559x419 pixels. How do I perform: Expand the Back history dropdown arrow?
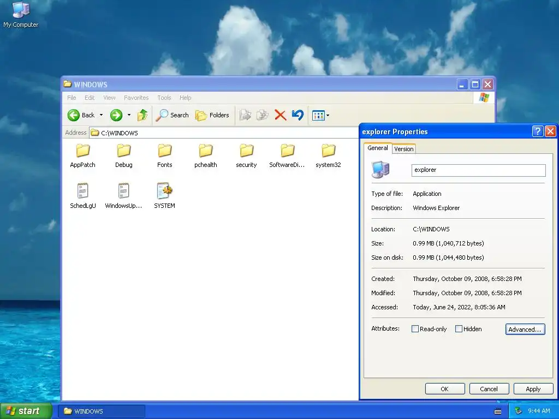[101, 115]
